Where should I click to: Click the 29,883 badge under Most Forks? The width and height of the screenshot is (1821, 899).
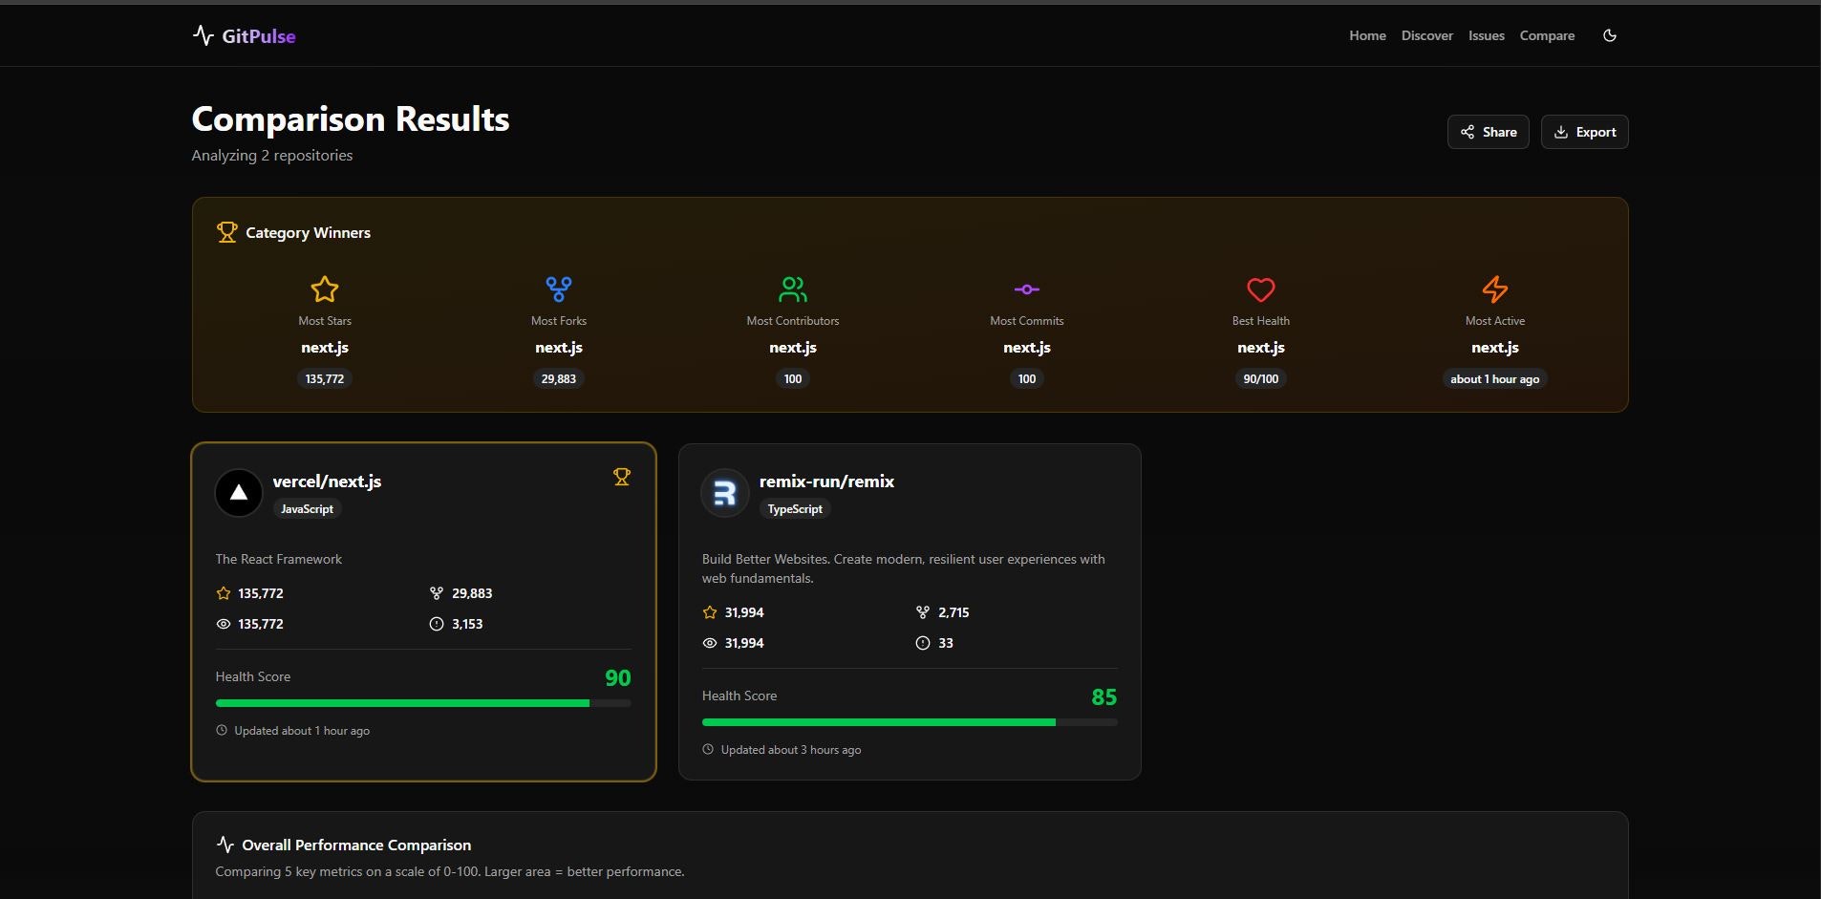pyautogui.click(x=559, y=379)
